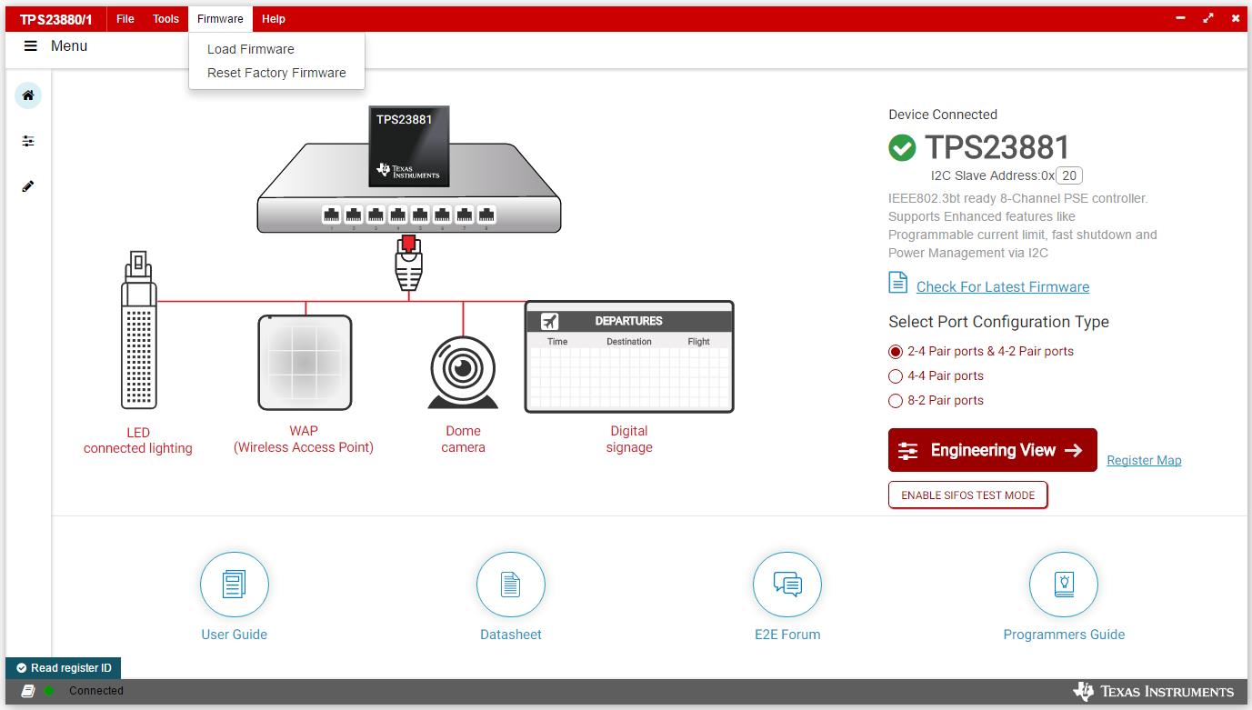Open the User Guide document icon
1252x710 pixels.
234,585
